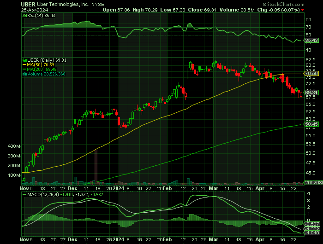Click the yellow 76.59 price tag
This screenshot has height=244, width=323.
coord(311,73)
